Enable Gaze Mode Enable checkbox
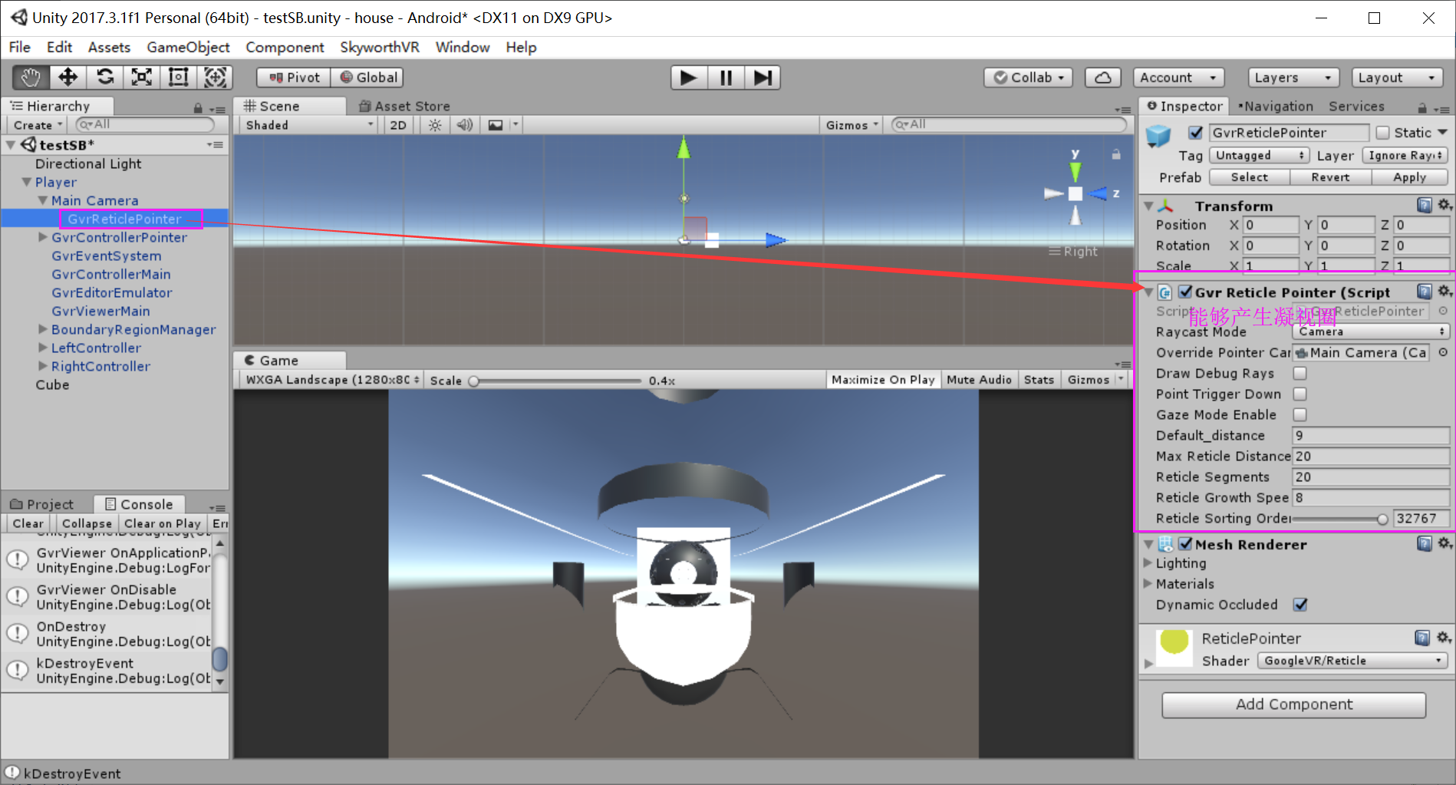The image size is (1456, 785). [1300, 414]
